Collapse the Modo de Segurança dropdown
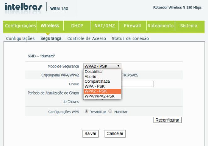This screenshot has height=146, width=208. pyautogui.click(x=102, y=66)
